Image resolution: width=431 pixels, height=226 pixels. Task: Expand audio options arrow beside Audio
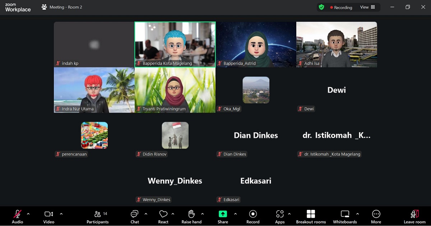(28, 214)
